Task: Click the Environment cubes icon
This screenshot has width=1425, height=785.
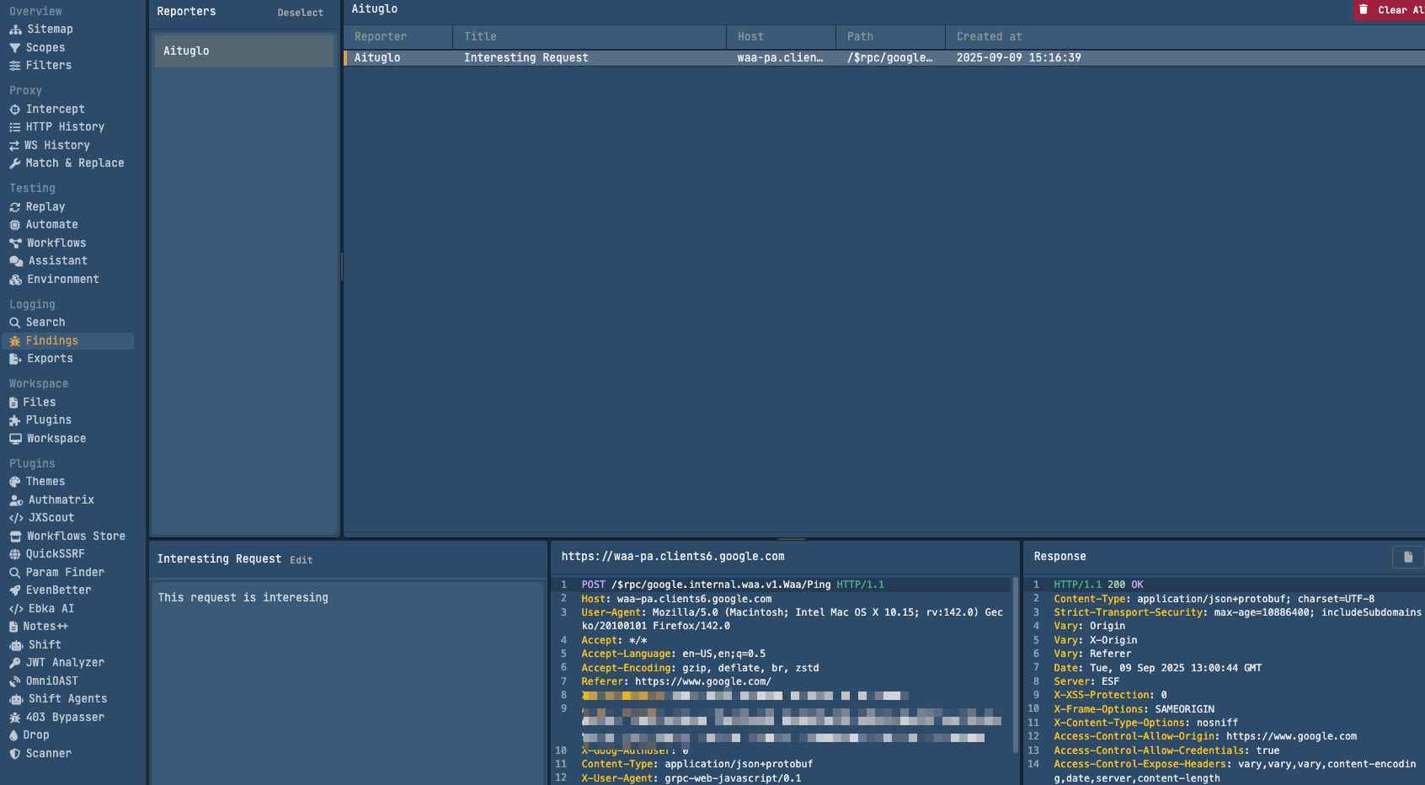Action: pyautogui.click(x=15, y=280)
